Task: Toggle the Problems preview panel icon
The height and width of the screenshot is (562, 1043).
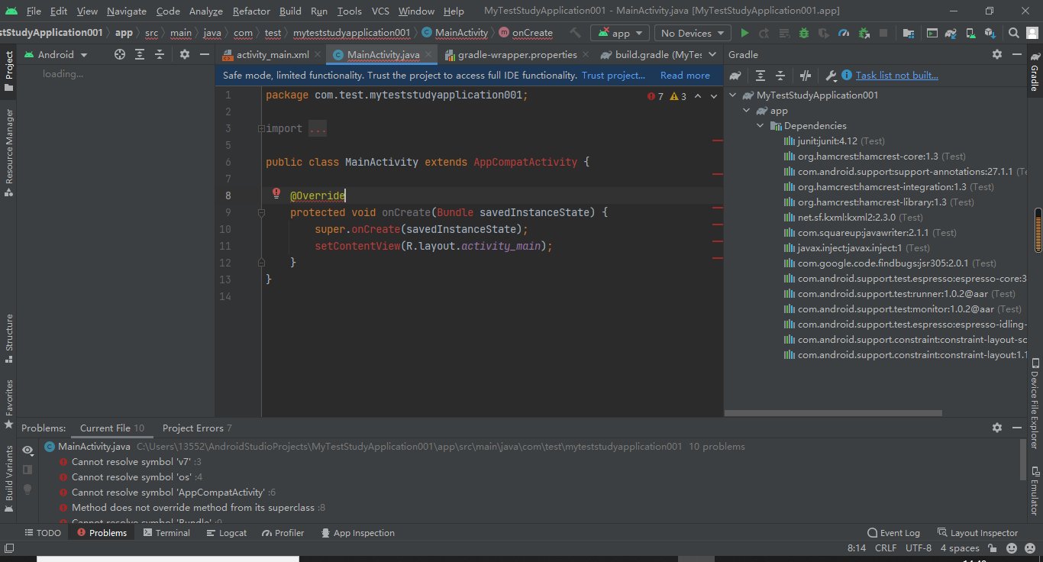Action: [28, 469]
